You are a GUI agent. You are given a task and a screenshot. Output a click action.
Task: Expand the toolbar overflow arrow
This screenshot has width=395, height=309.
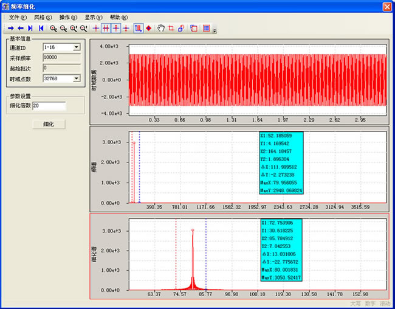tap(214, 30)
